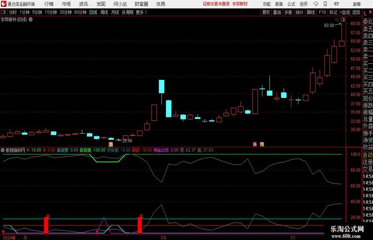
Task: Open the 选项 menu
Action: [304, 4]
